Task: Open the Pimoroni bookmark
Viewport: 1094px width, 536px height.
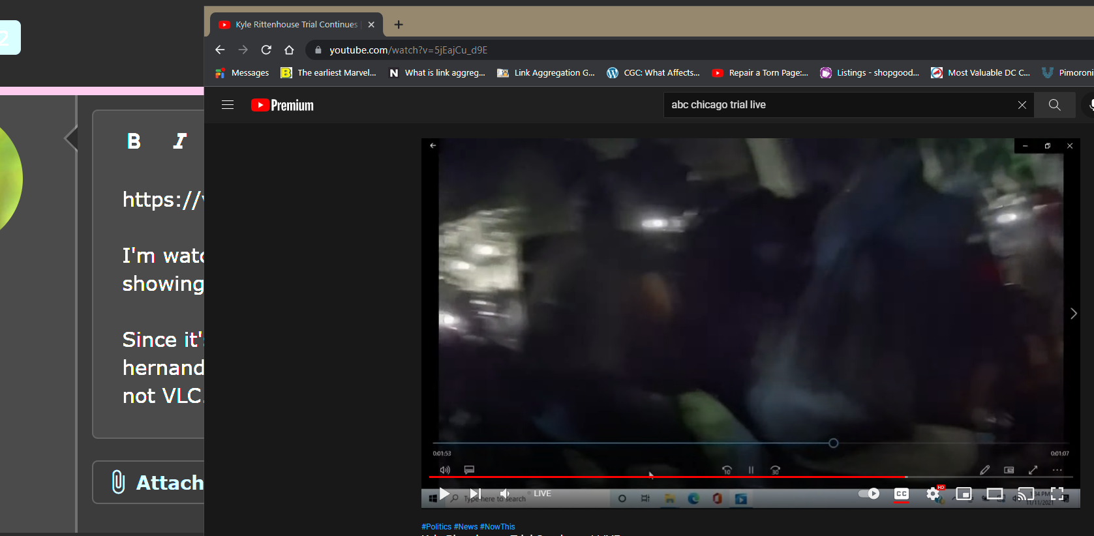Action: (x=1068, y=73)
